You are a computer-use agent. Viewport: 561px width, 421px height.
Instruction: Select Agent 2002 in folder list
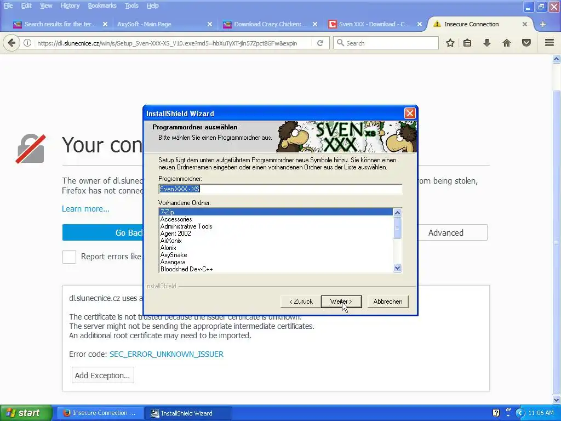[276, 234]
